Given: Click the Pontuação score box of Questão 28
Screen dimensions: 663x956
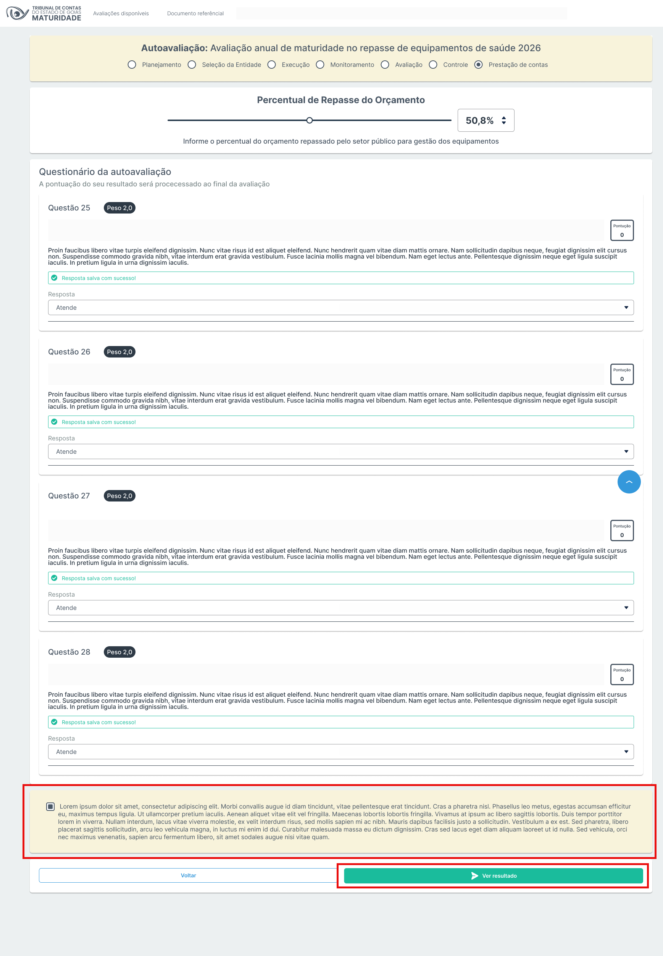Looking at the screenshot, I should (621, 674).
